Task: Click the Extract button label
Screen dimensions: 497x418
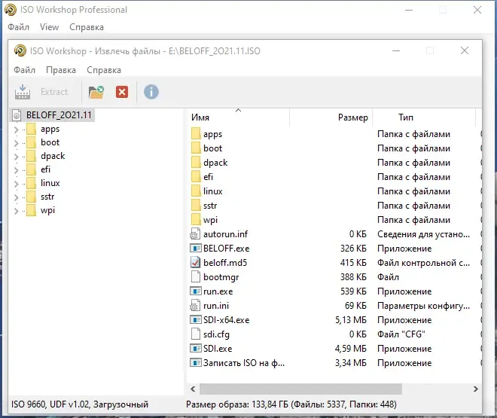Action: point(54,92)
